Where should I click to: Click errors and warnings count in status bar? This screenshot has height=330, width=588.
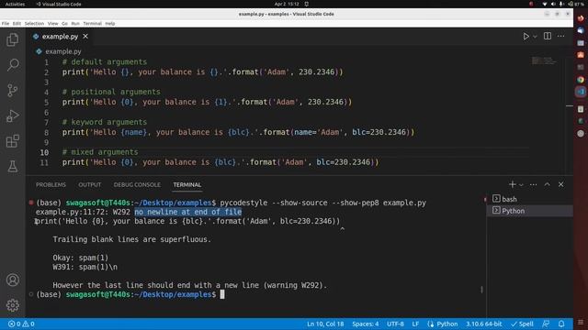coord(21,324)
